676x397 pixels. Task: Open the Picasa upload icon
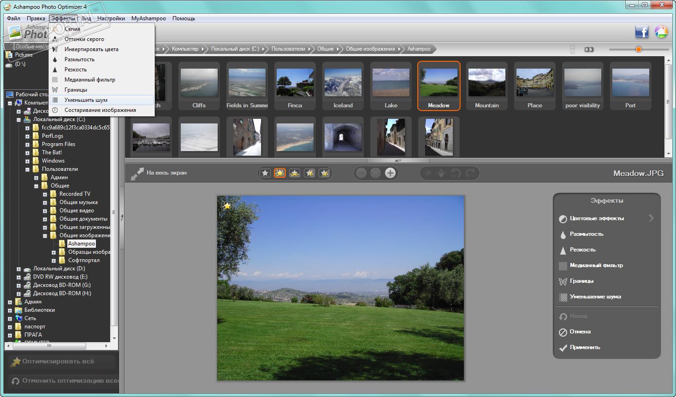[661, 31]
